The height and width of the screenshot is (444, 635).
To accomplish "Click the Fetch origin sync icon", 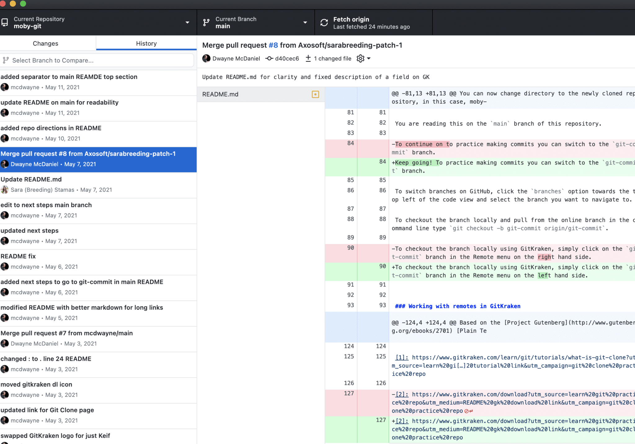I will 324,23.
